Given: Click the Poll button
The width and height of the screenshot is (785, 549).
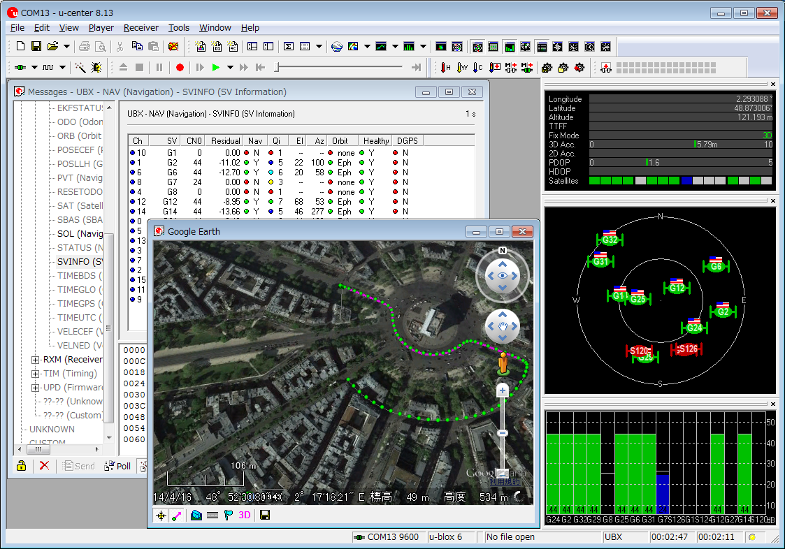Looking at the screenshot, I should [117, 466].
